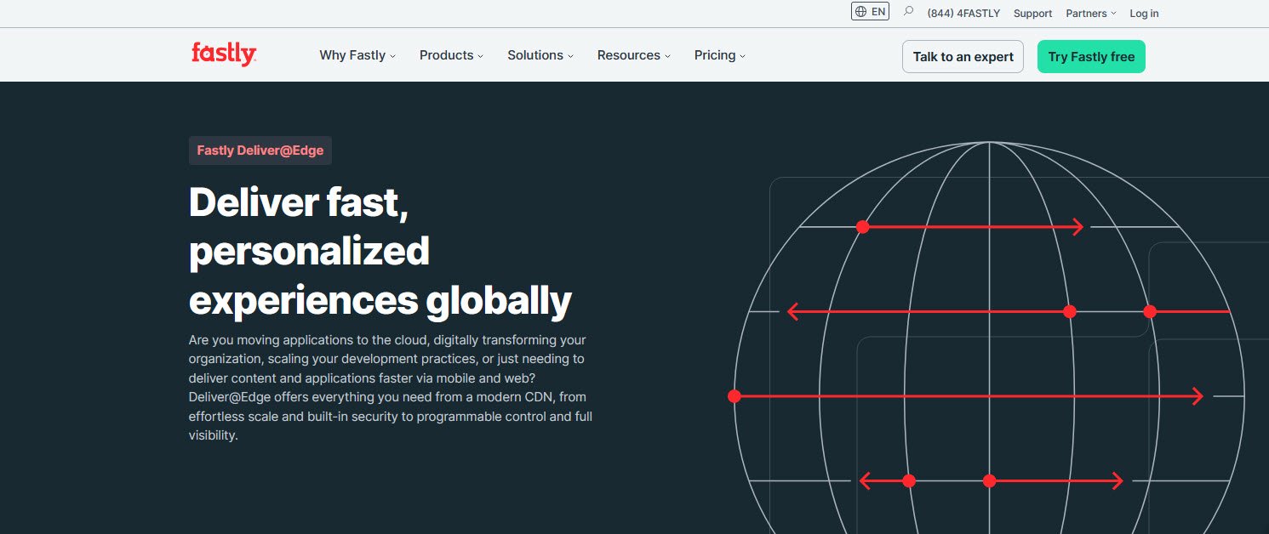Expand the Solutions menu
This screenshot has height=534, width=1269.
click(540, 55)
